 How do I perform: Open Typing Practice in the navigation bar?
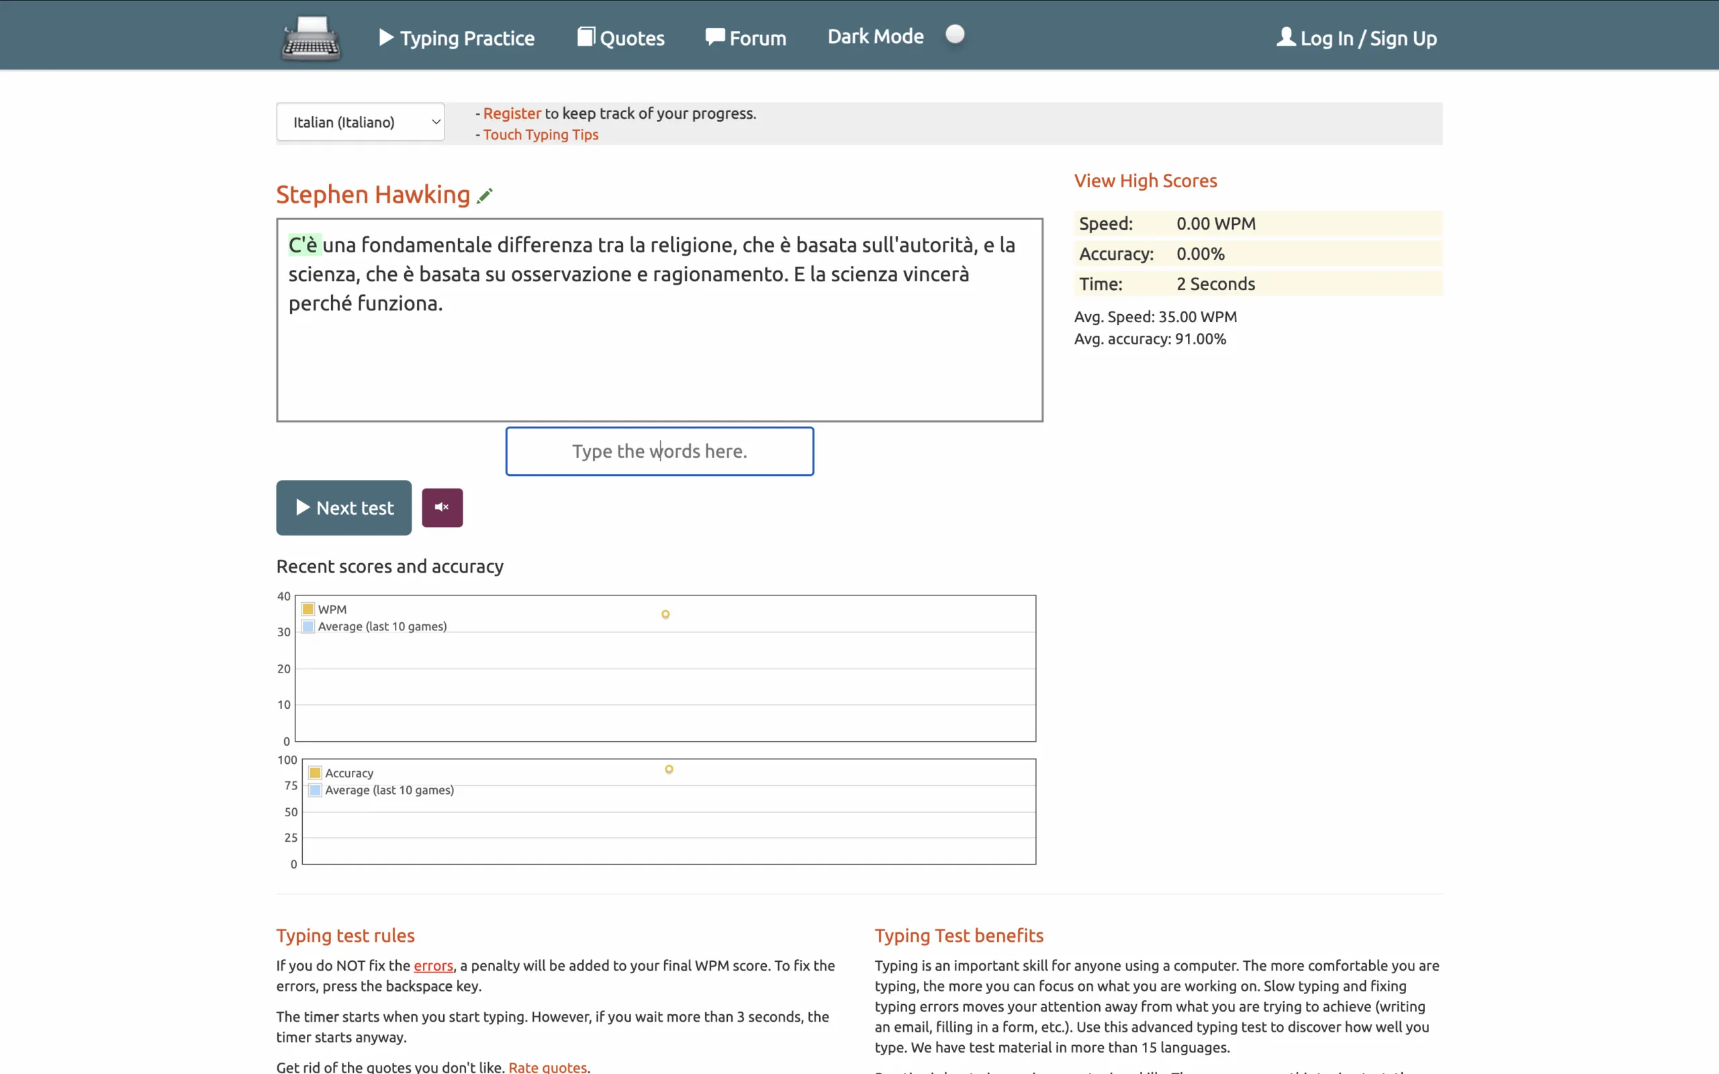pyautogui.click(x=457, y=38)
